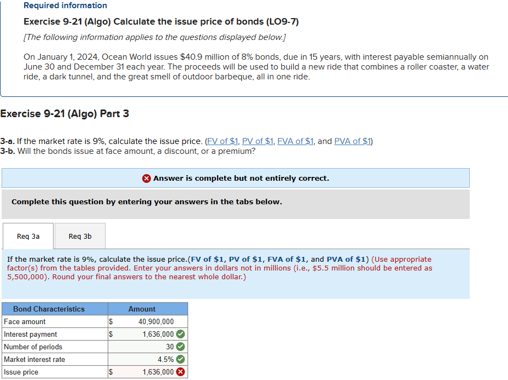Select the Req 3a tab
Screen dimensions: 508x380
click(28, 236)
